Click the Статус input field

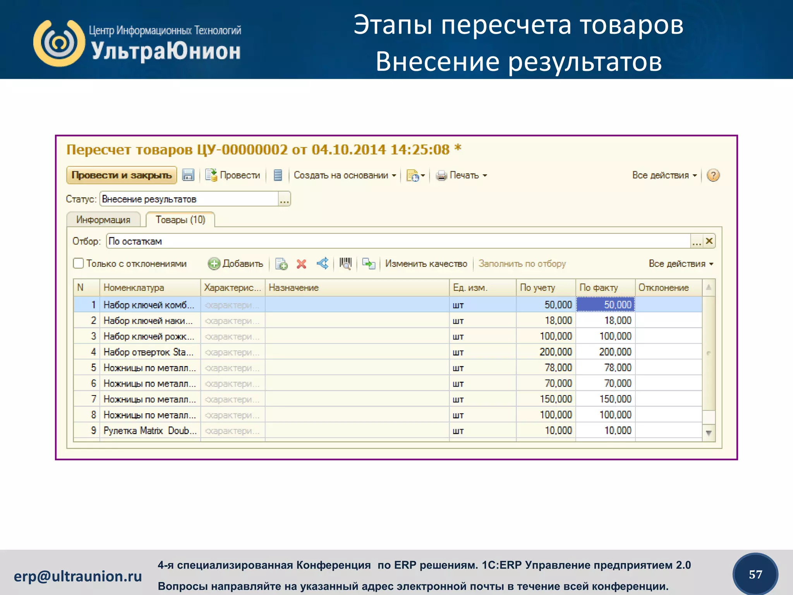[189, 199]
